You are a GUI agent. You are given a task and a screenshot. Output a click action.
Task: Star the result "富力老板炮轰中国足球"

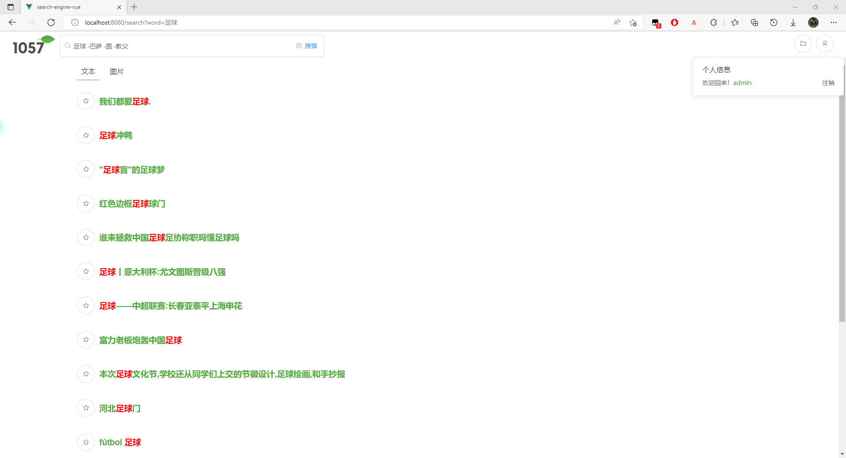[x=86, y=340]
